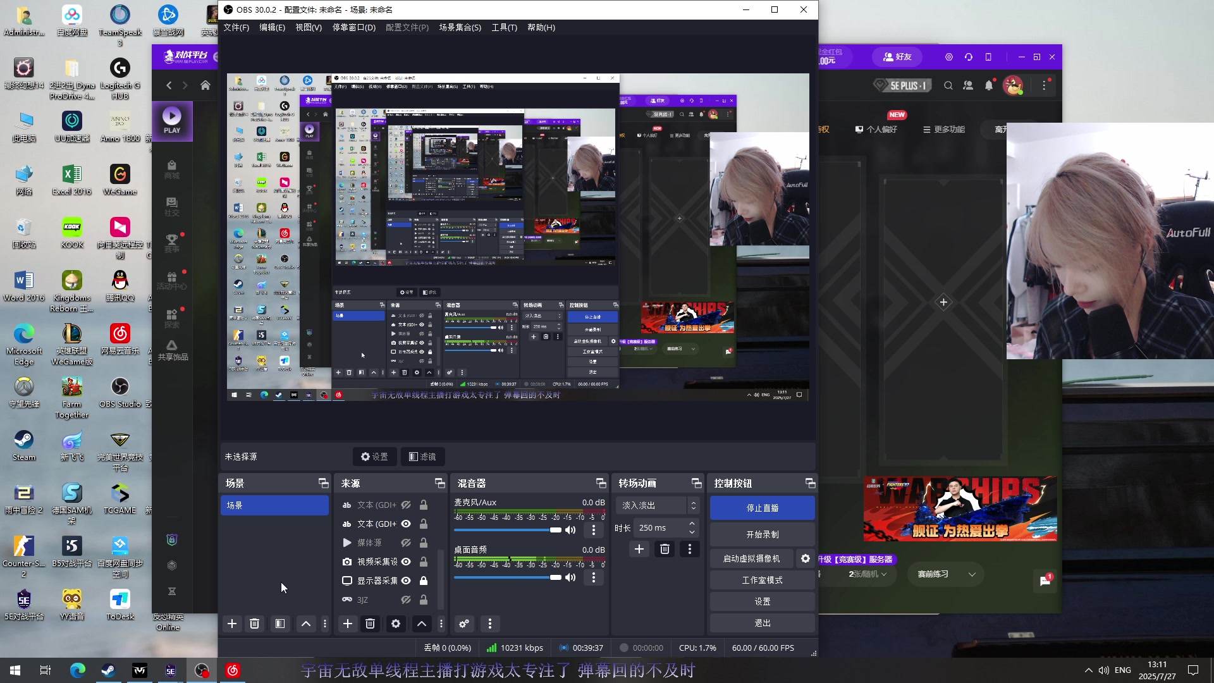This screenshot has width=1214, height=683.
Task: Pop out the 混音器 dock panel
Action: pyautogui.click(x=601, y=483)
